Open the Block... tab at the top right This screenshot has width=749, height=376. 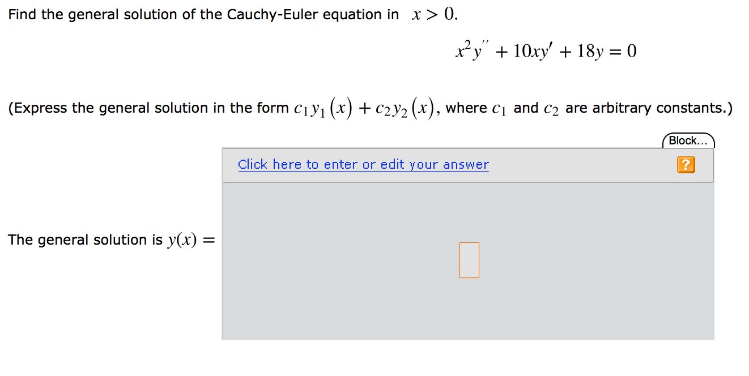click(x=687, y=139)
